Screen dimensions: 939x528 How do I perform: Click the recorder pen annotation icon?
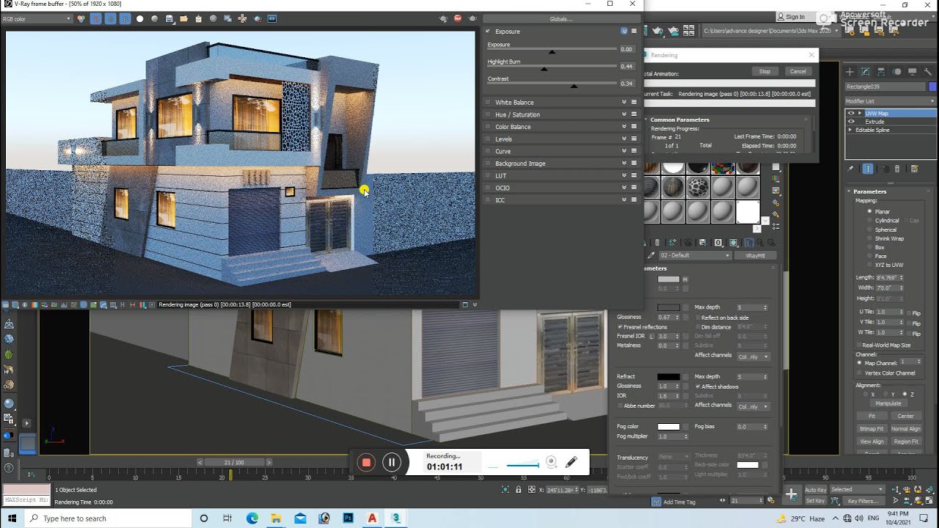click(571, 462)
